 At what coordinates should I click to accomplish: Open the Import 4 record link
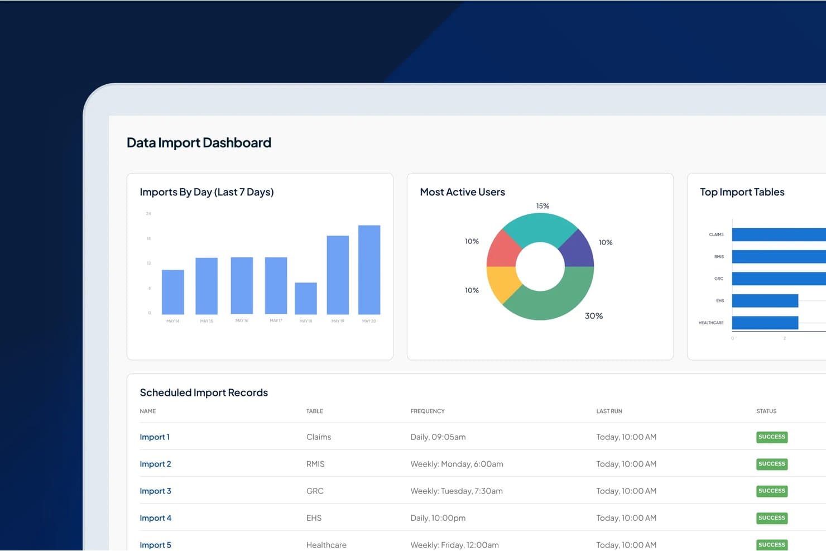point(155,518)
